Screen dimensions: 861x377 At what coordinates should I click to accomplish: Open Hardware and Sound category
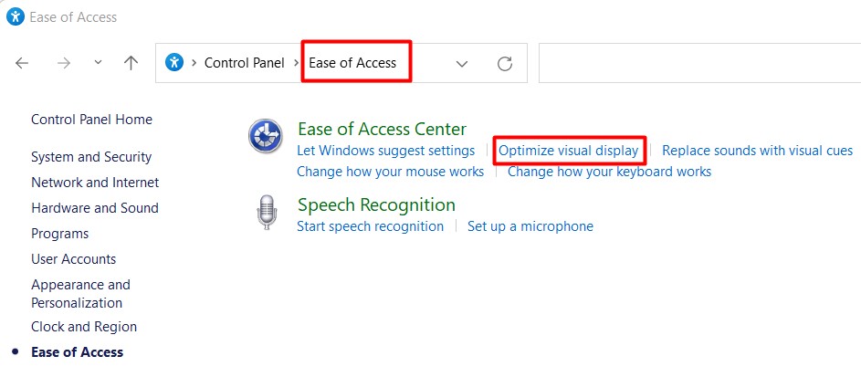pos(95,208)
